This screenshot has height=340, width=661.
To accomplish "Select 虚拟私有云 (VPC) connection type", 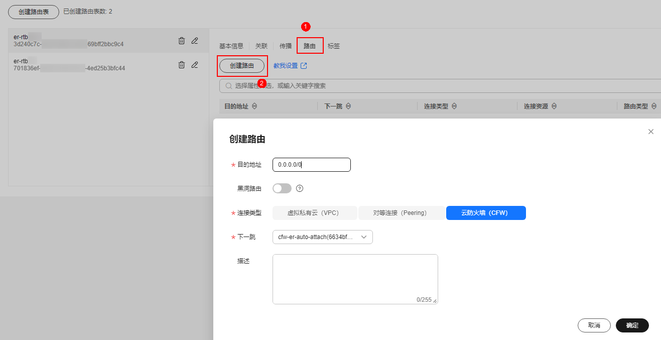I will [x=314, y=213].
